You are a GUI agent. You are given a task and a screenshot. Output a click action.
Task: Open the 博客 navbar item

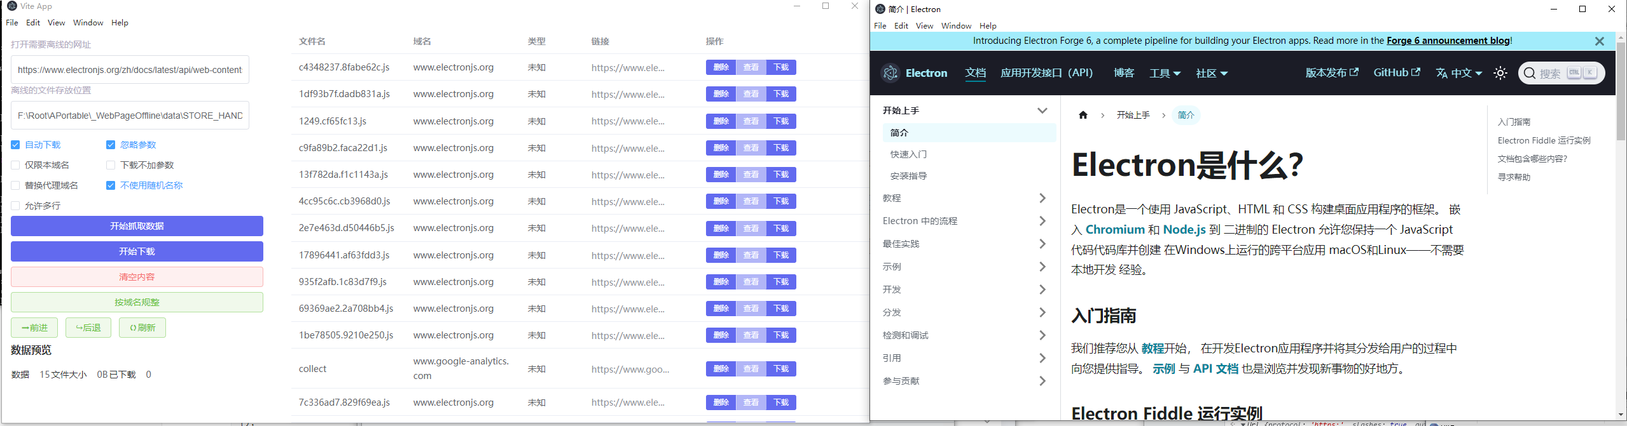pos(1124,73)
